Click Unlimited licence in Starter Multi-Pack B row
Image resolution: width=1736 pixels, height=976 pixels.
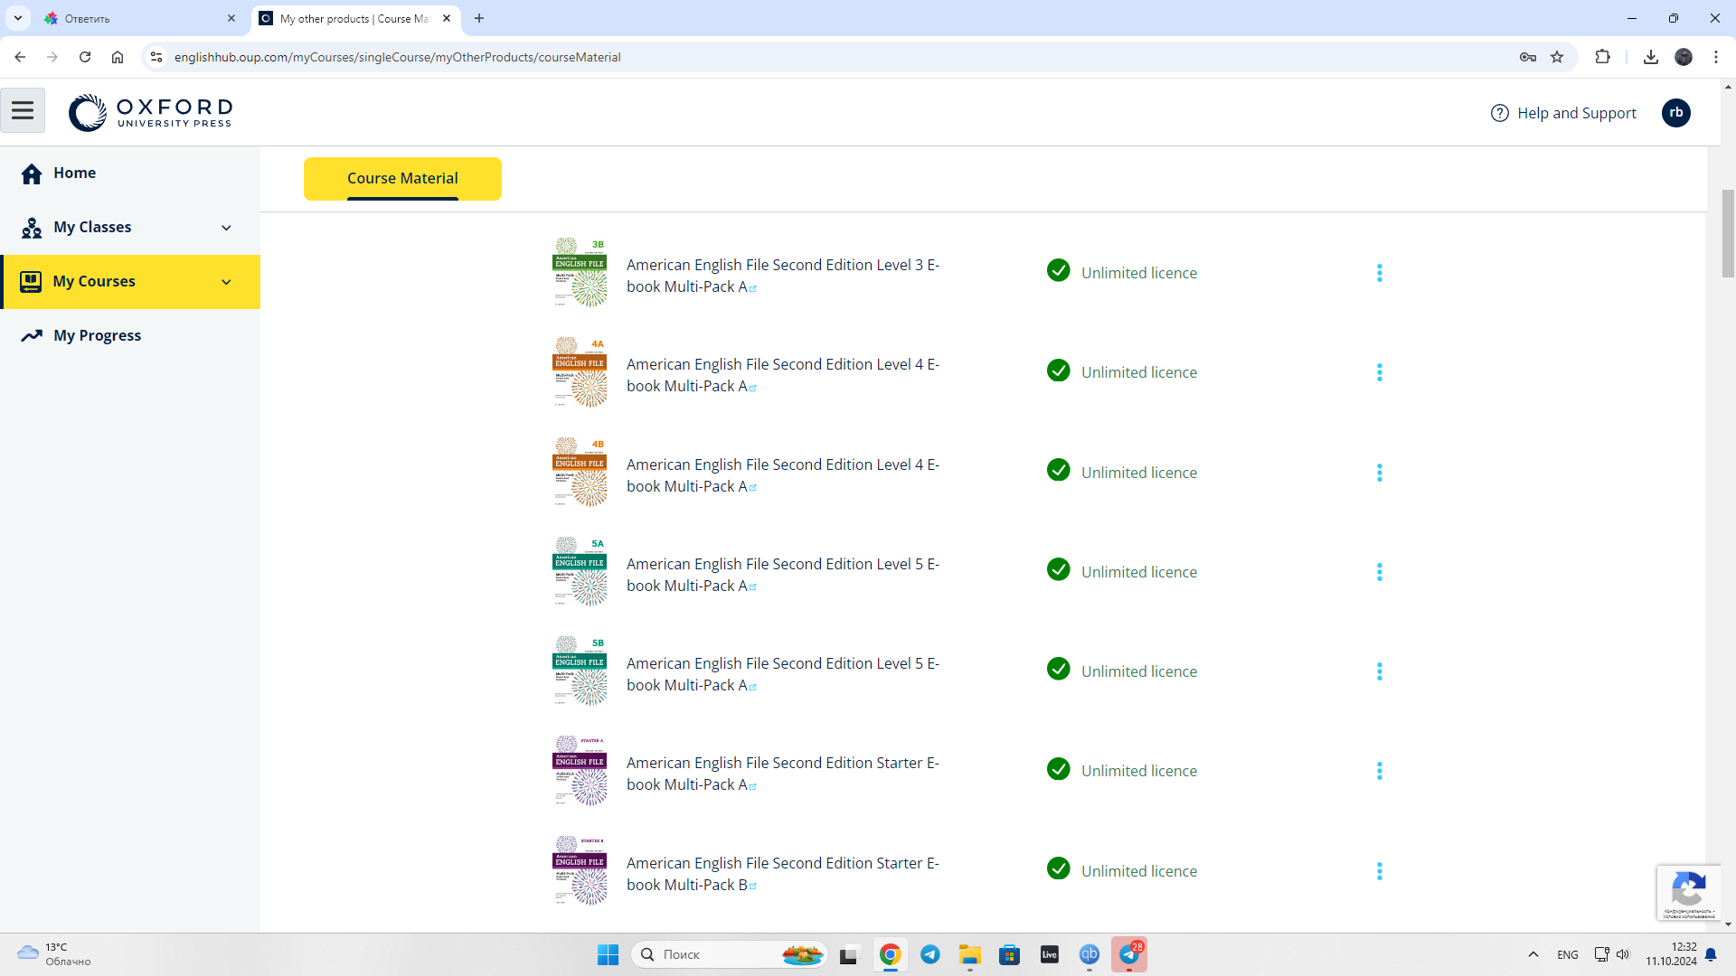click(x=1138, y=871)
